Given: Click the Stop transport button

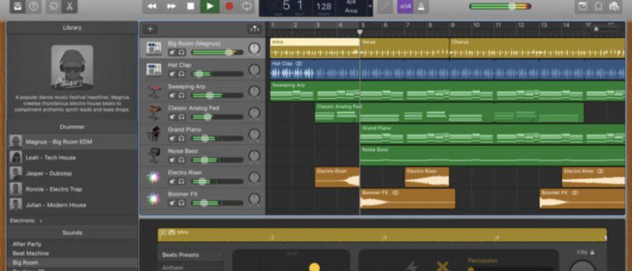Looking at the screenshot, I should (191, 6).
